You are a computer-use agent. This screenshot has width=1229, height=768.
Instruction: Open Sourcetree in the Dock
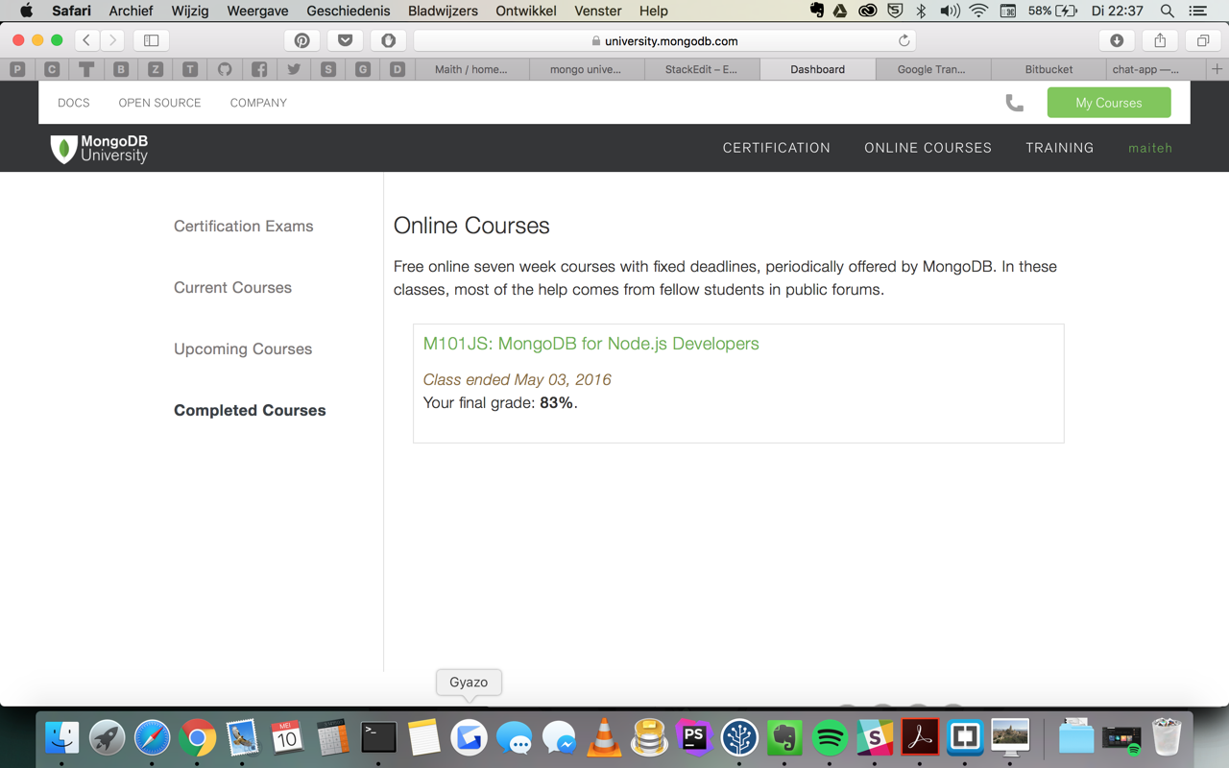pyautogui.click(x=739, y=737)
